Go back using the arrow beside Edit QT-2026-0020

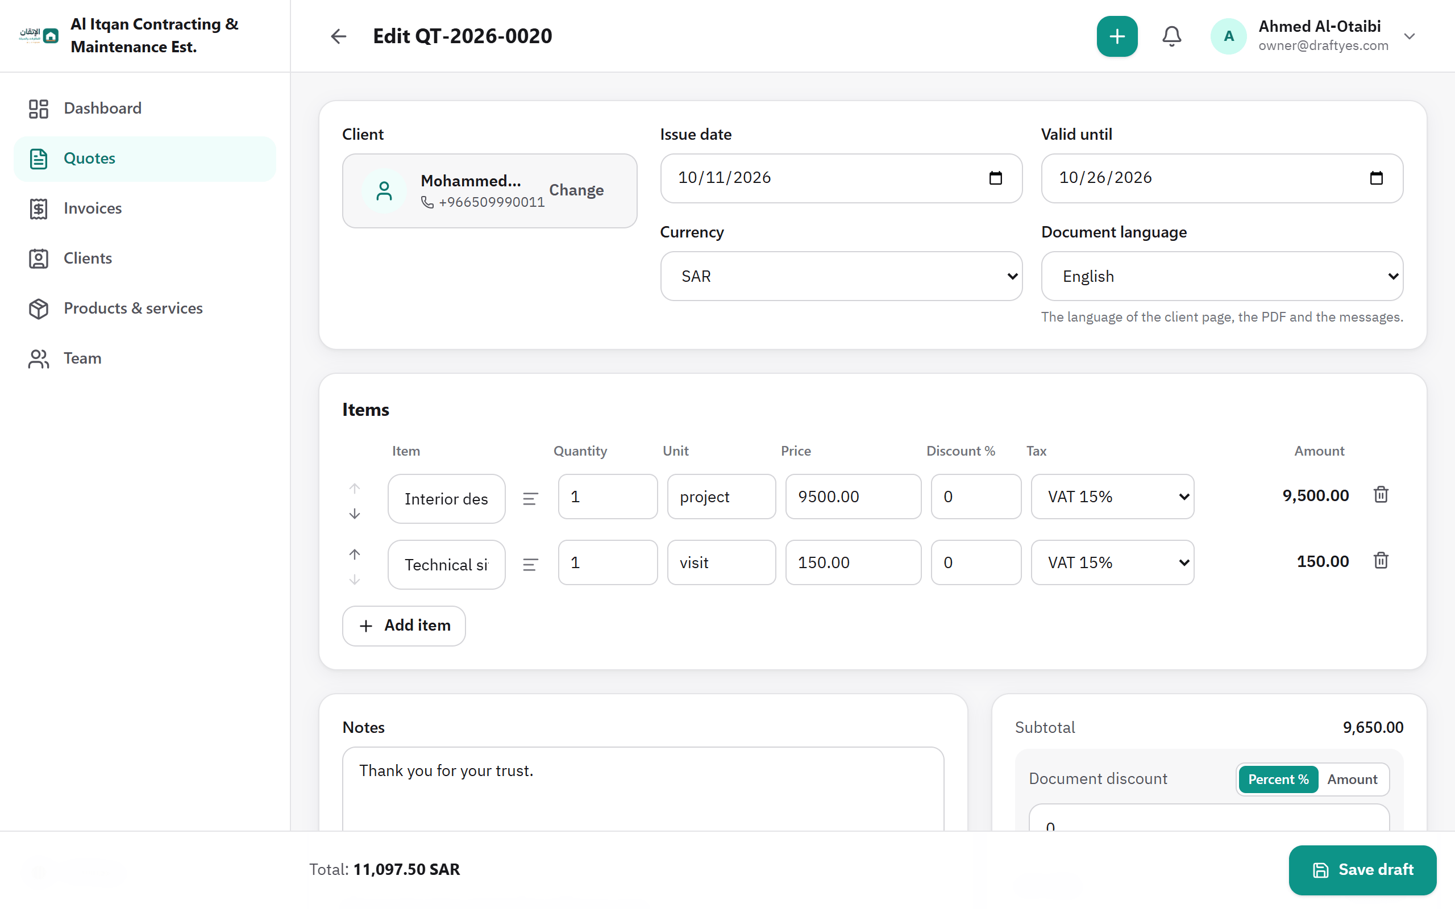(339, 36)
